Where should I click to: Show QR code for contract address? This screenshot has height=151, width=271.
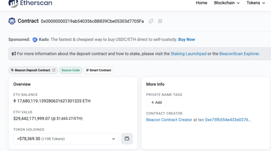point(160,21)
